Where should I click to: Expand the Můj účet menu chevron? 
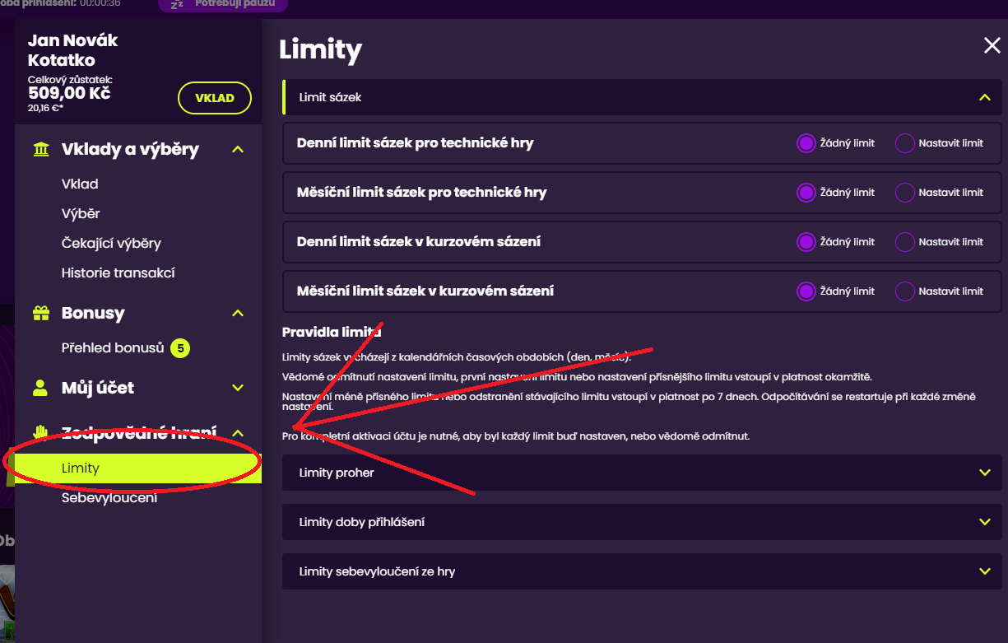pyautogui.click(x=238, y=388)
